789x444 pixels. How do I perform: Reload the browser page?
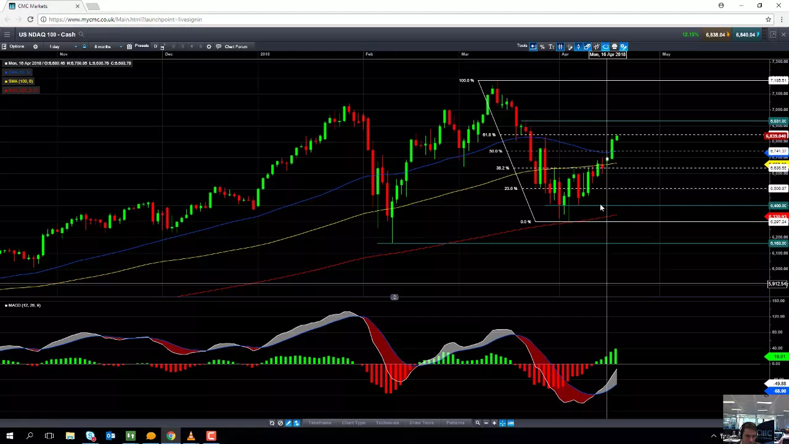coord(30,20)
